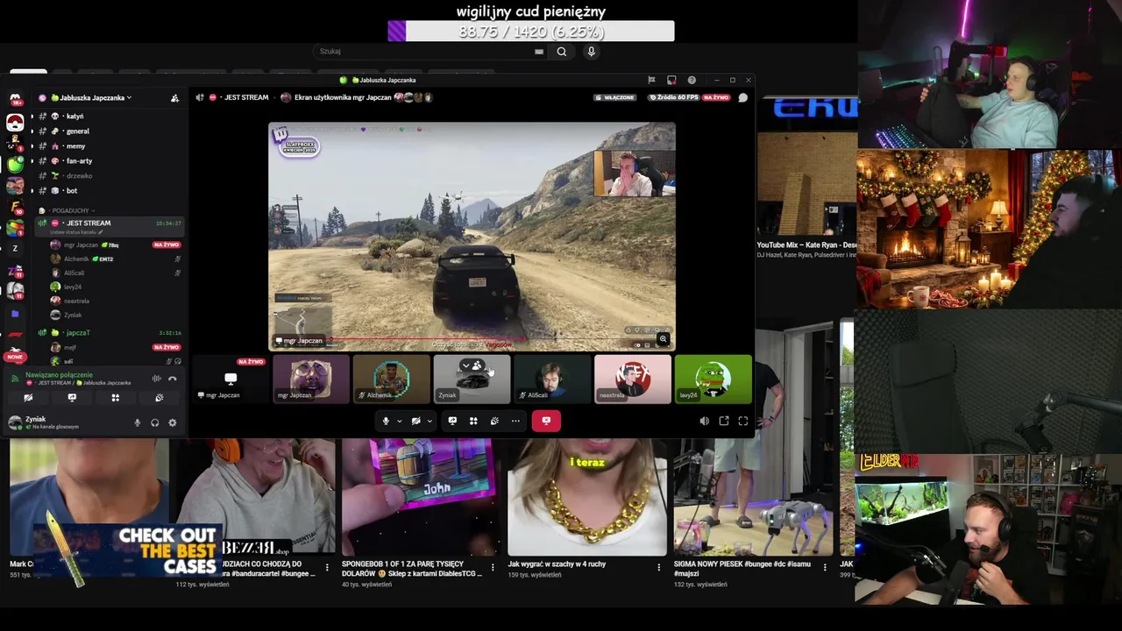Open options menu for 'Jak wygrać w szachy' short

[x=659, y=567]
